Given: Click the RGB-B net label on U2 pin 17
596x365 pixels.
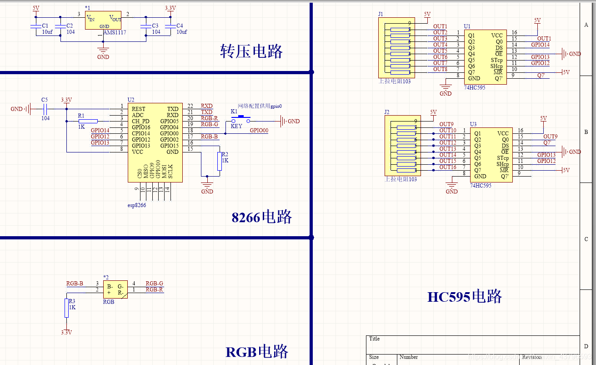Looking at the screenshot, I should pos(209,137).
